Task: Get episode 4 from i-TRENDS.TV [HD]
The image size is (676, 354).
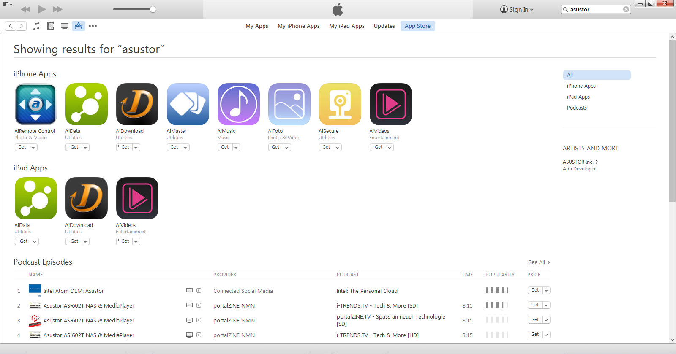Action: point(535,335)
